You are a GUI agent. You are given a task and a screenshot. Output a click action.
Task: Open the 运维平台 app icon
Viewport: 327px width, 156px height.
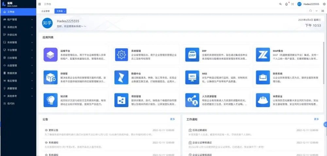click(50, 55)
